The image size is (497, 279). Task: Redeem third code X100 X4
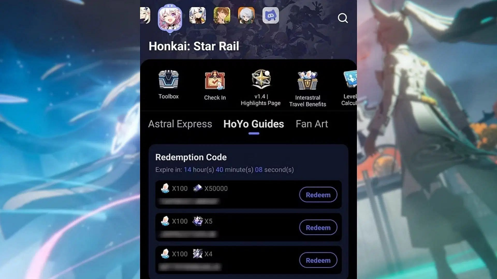click(318, 260)
